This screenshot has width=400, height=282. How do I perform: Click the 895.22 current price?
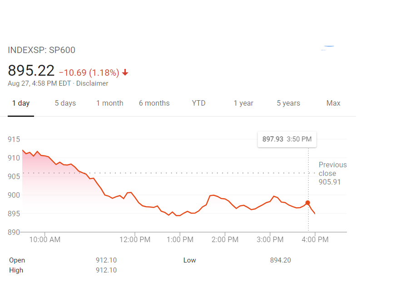31,71
